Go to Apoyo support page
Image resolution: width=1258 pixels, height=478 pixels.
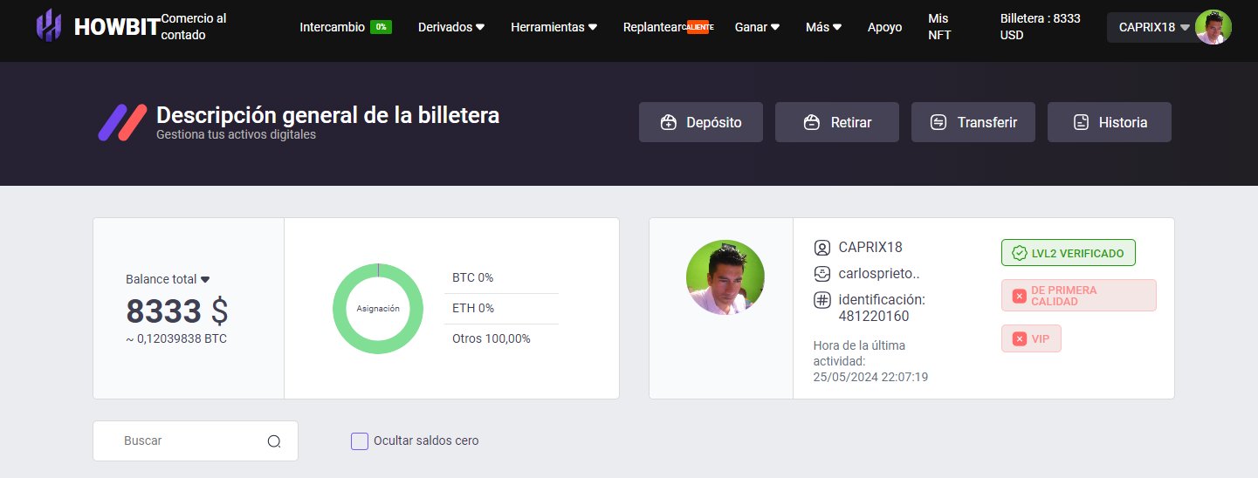coord(884,27)
